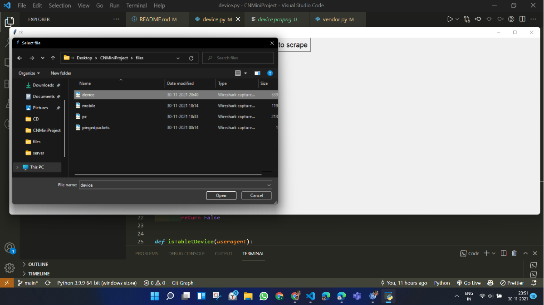
Task: Open File Explorer from the taskbar
Action: [248, 296]
